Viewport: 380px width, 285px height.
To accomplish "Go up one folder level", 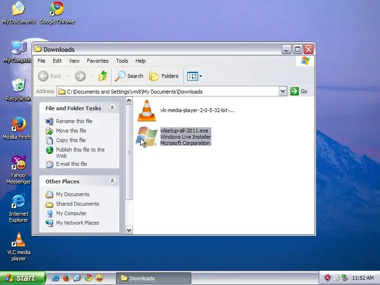I will [103, 76].
